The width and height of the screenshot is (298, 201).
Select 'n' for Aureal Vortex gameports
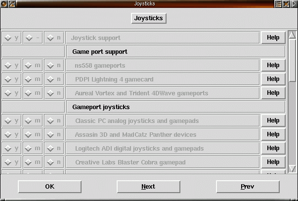[53, 93]
